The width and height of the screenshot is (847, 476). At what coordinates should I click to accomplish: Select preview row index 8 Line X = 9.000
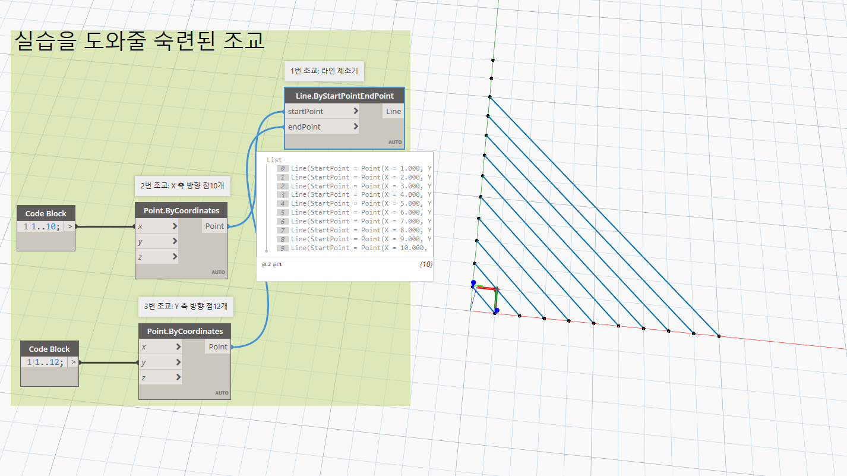[x=354, y=239]
